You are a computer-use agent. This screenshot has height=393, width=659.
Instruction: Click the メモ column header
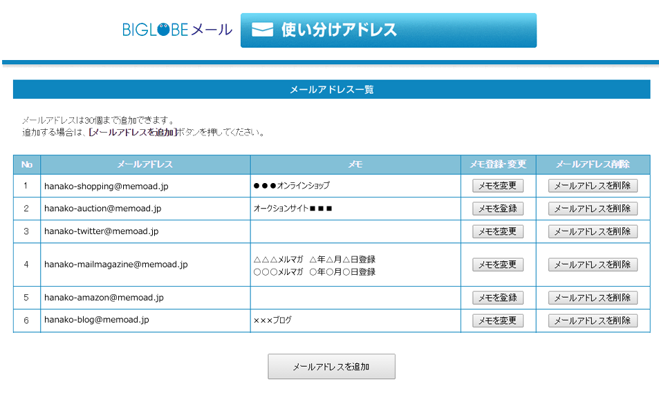[x=355, y=164]
